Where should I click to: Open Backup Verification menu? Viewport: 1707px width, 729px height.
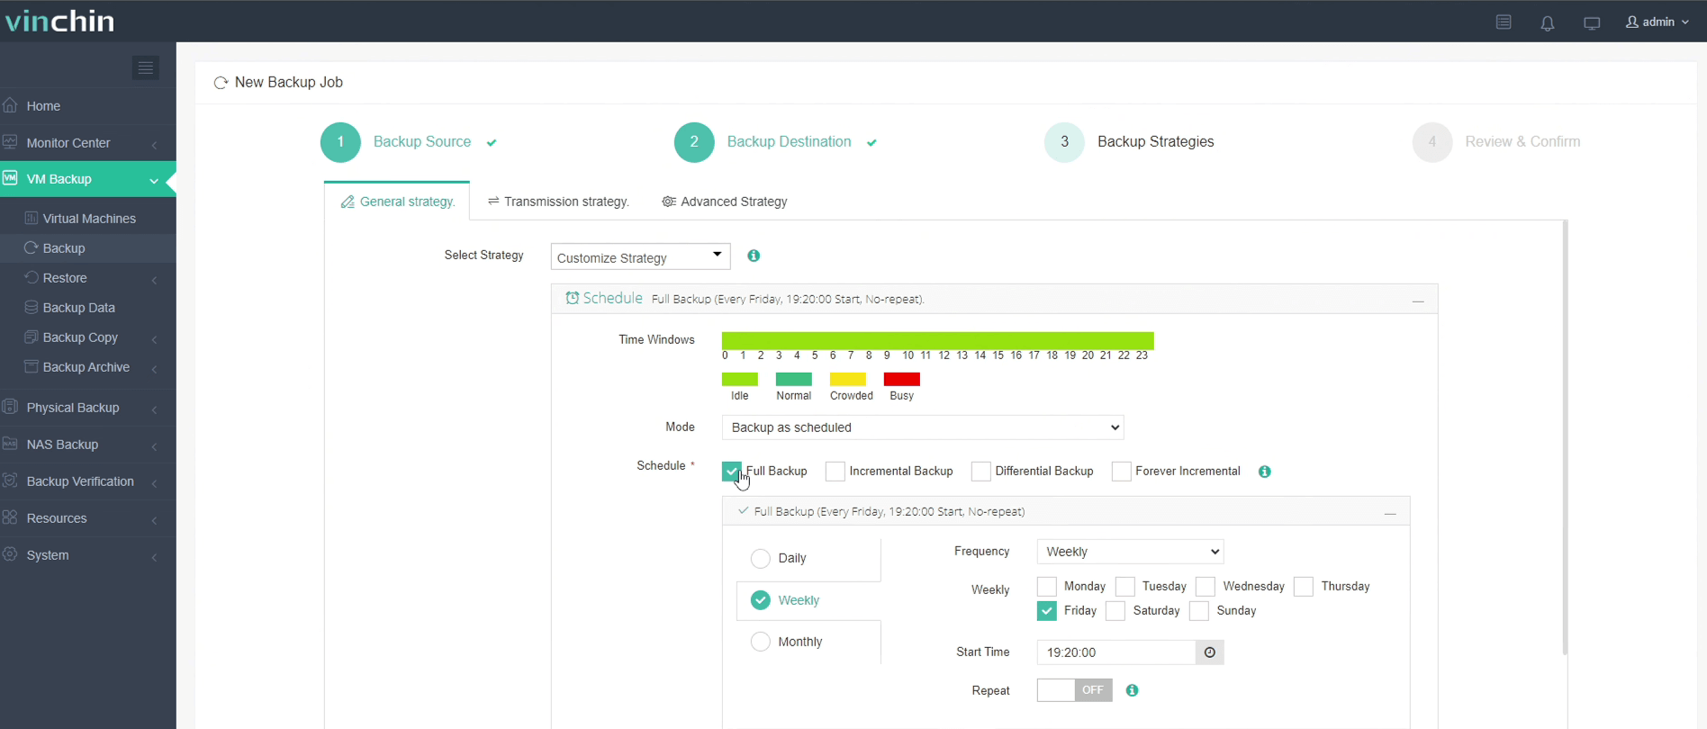coord(88,481)
